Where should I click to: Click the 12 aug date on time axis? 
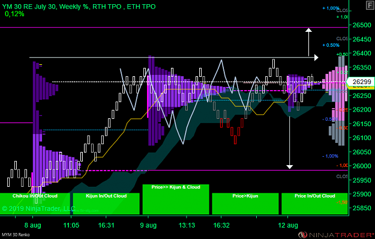click(288, 225)
